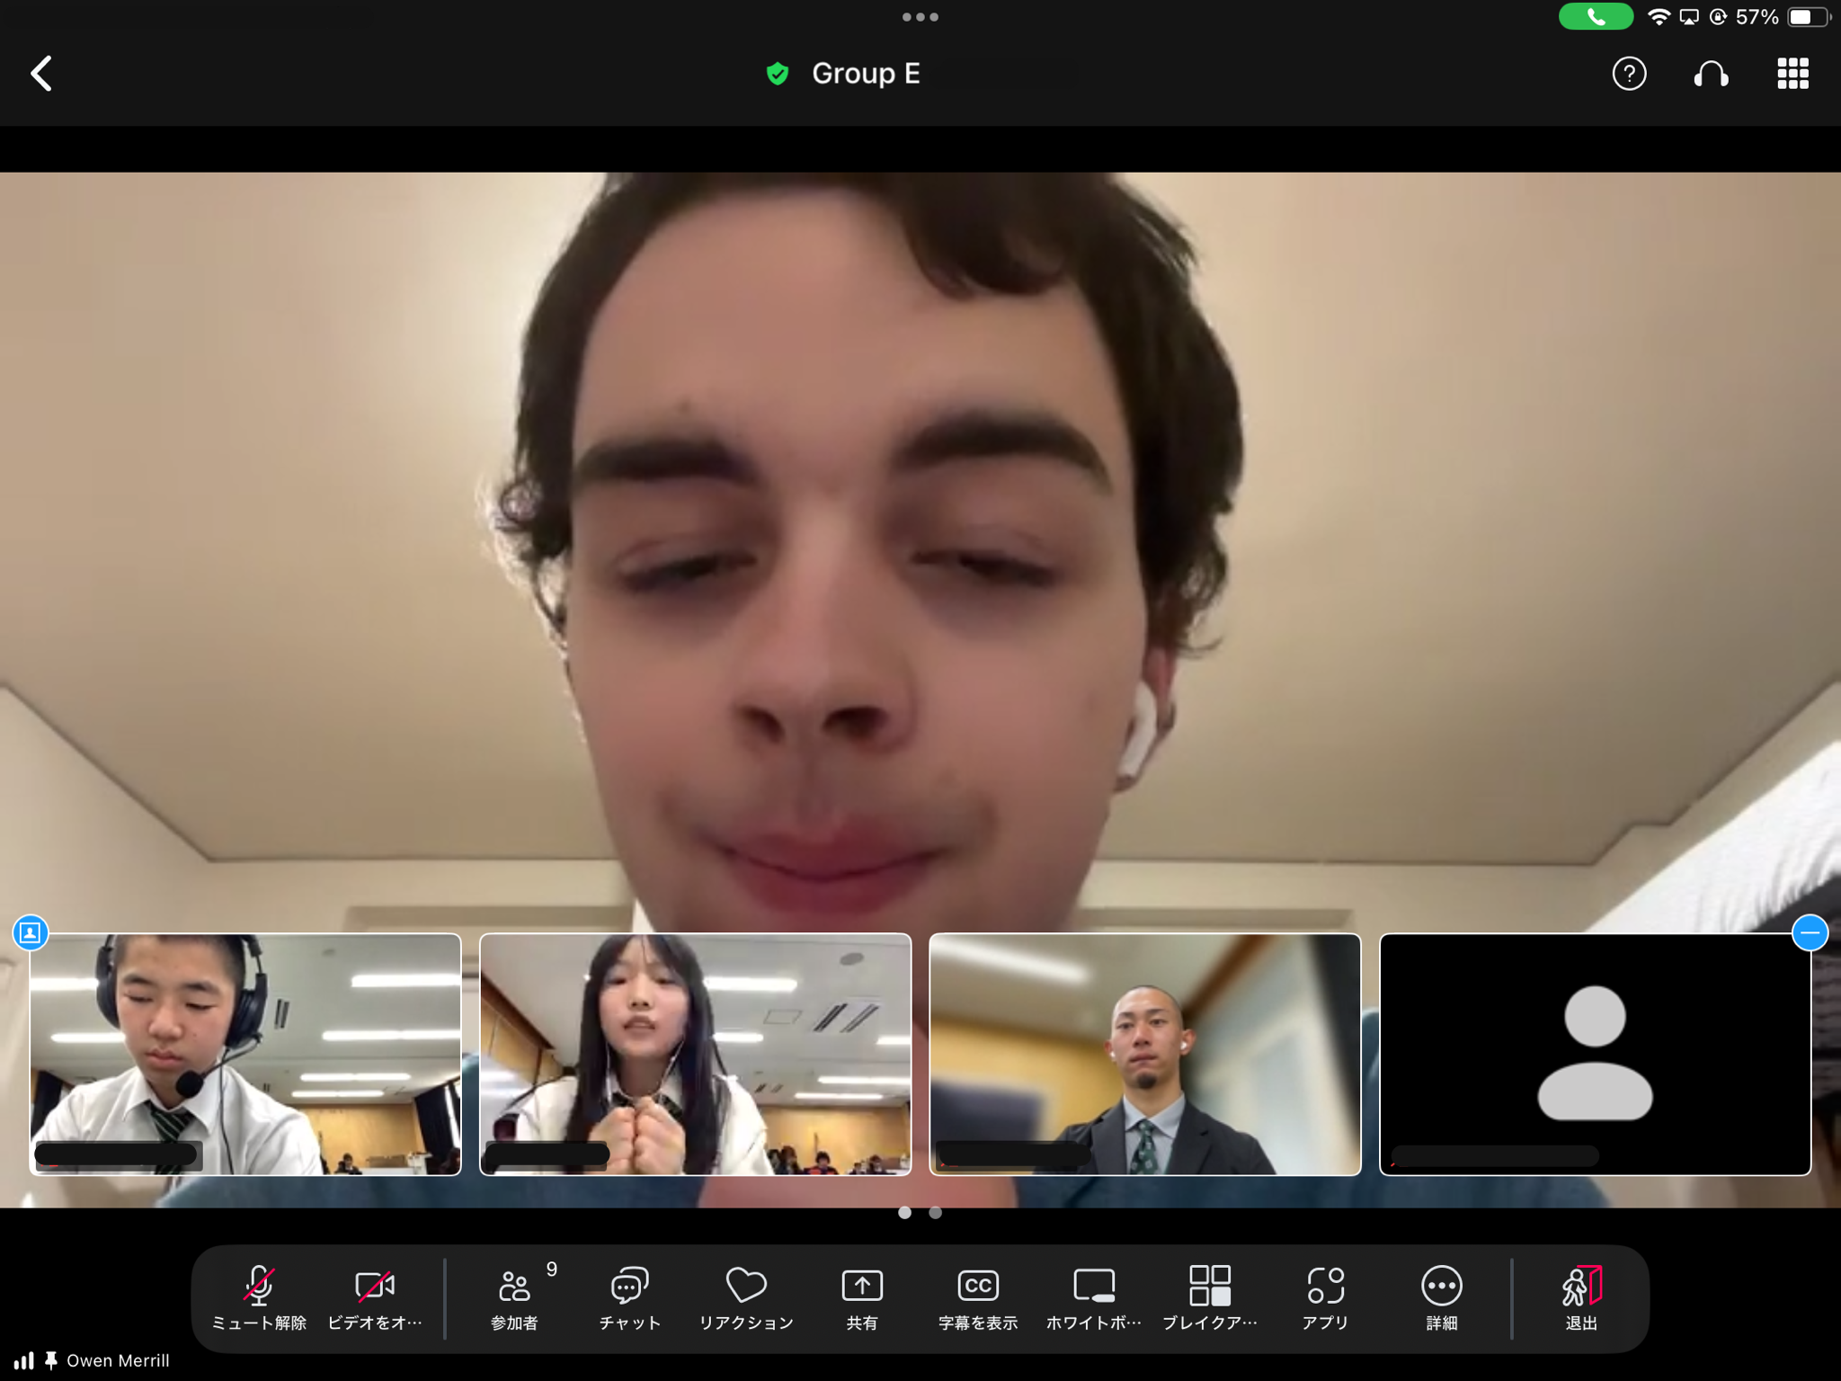
Task: Tap the headphones audio icon
Action: (x=1710, y=74)
